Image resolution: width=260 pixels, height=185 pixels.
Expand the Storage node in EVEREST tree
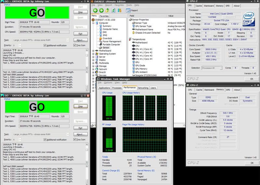[x=93, y=66]
